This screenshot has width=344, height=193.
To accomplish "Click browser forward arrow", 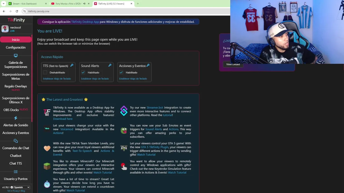I will 10,11.
